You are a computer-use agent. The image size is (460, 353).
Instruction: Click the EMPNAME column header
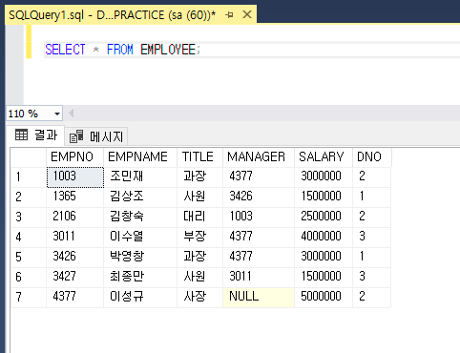140,156
